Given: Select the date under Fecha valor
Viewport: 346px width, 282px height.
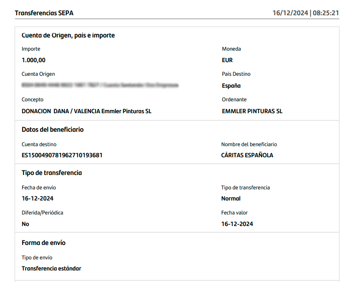Looking at the screenshot, I should 237,224.
